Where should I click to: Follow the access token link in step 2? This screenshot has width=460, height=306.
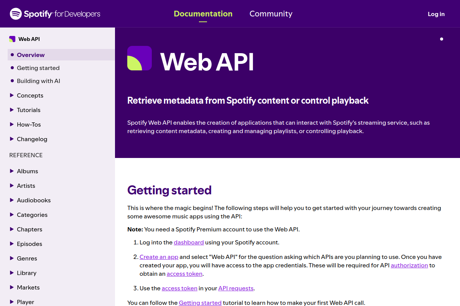point(185,273)
